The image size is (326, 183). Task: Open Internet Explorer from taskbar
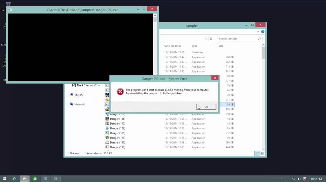[x=14, y=179]
